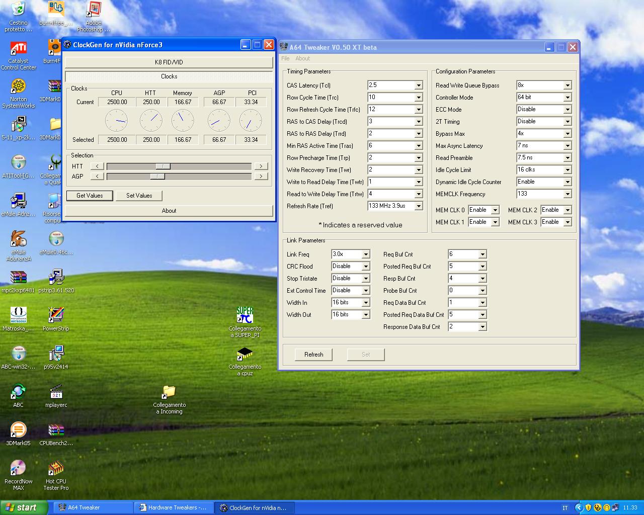Open the cpuz shortcut icon

tap(245, 354)
